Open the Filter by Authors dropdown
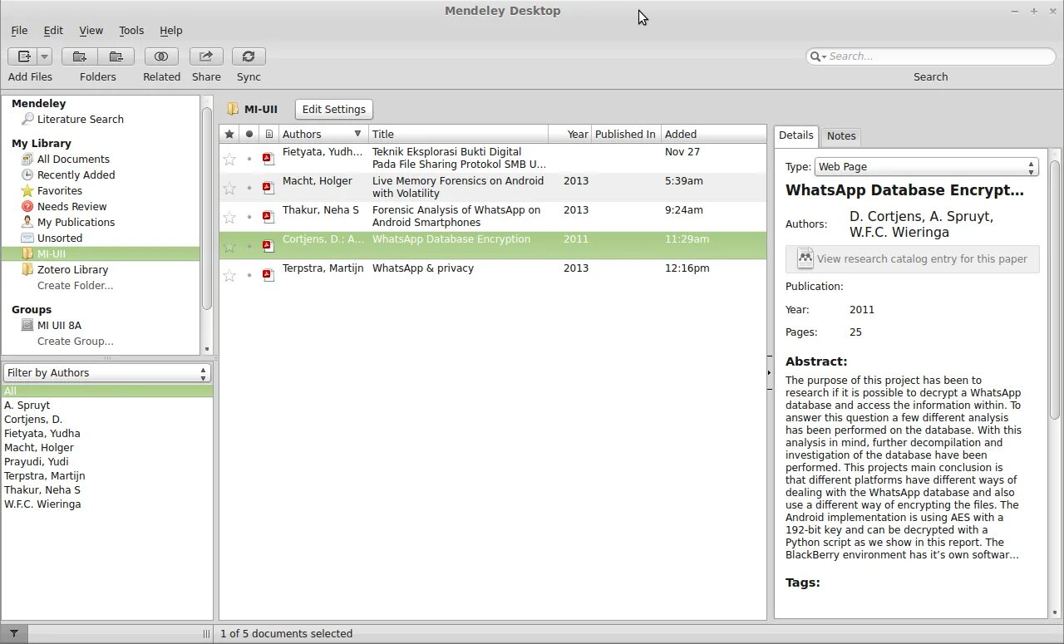Screen dimensions: 1064x644 coord(107,373)
